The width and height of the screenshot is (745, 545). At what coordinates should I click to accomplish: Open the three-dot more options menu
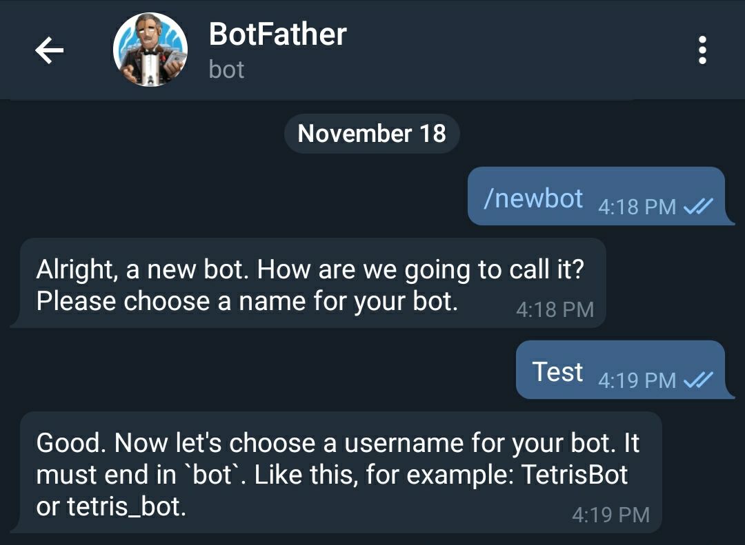pyautogui.click(x=702, y=50)
